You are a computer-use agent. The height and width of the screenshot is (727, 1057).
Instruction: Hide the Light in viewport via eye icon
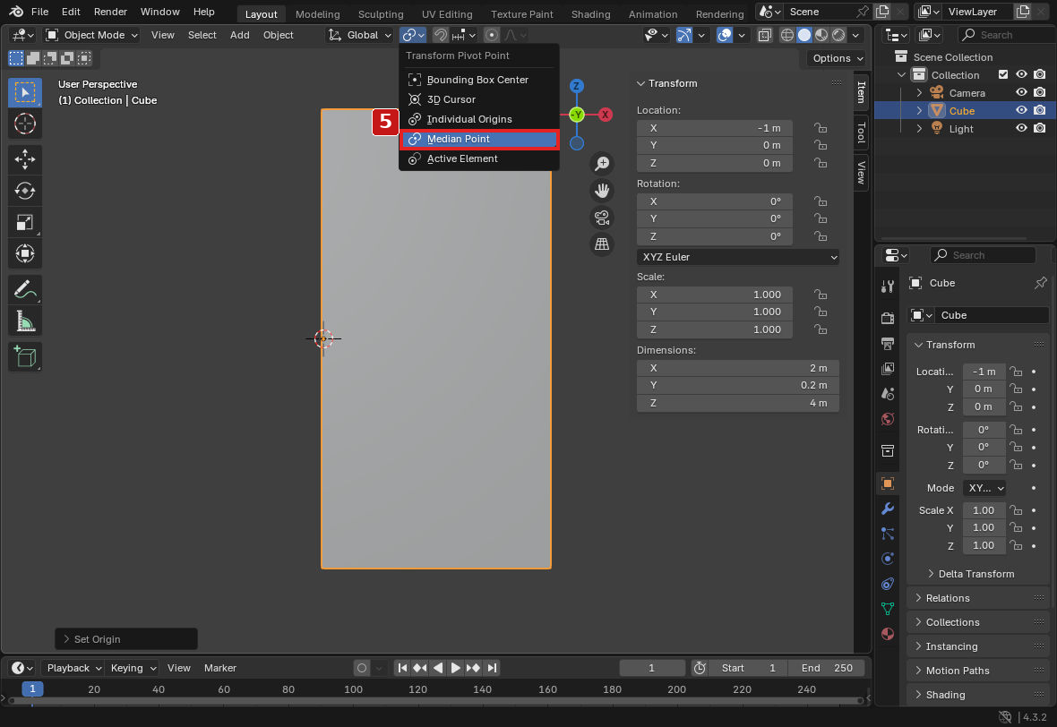point(1021,128)
